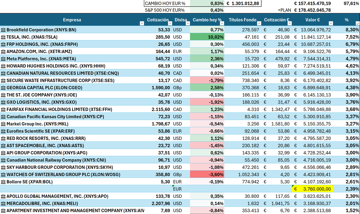Select the 0,43% S&P 500 cell
This screenshot has width=360, height=214.
click(207, 10)
